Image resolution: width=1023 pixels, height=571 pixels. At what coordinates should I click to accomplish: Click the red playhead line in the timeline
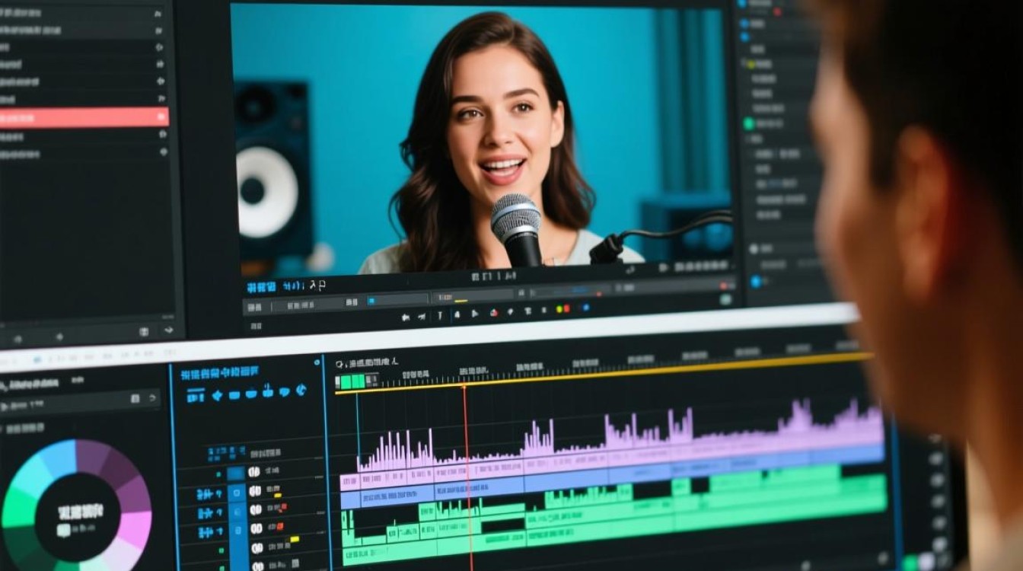point(467,478)
